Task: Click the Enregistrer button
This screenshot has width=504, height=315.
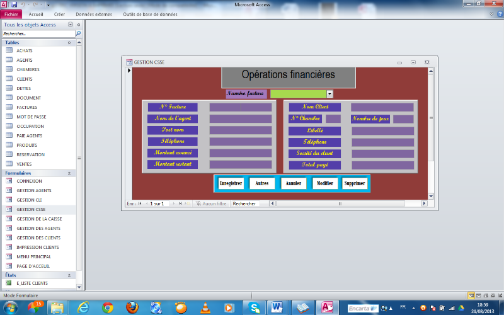Action: 231,183
